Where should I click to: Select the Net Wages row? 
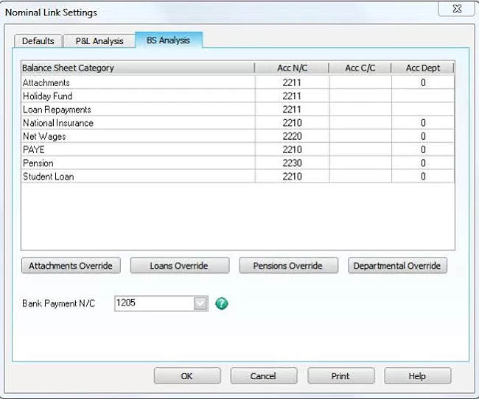point(238,136)
